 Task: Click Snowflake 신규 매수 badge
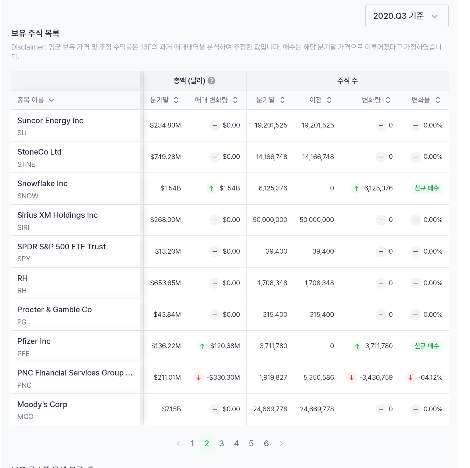click(426, 188)
